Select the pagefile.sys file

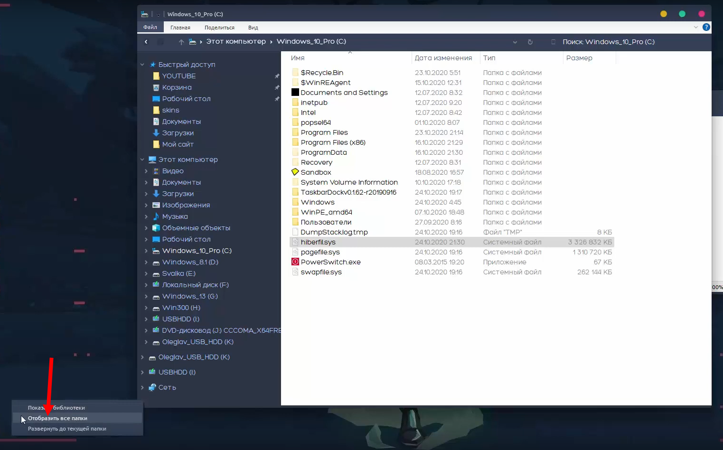click(320, 252)
